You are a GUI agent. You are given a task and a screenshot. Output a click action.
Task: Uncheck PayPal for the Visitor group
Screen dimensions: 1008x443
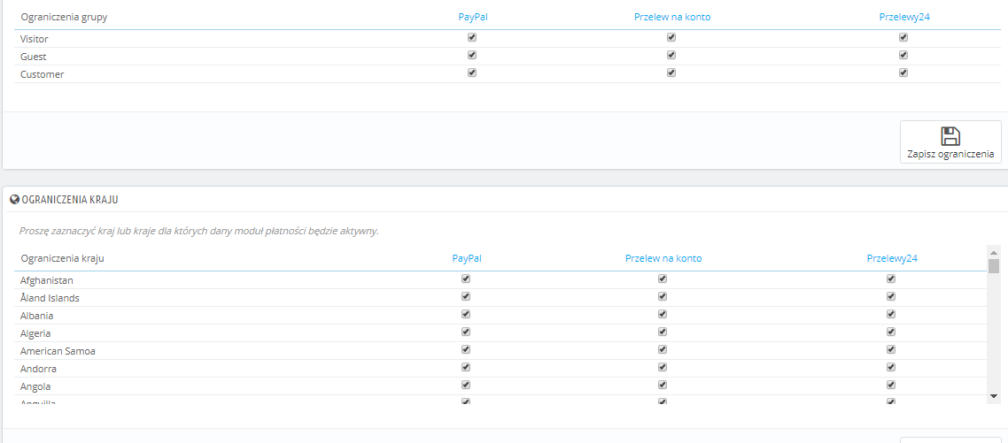[472, 37]
